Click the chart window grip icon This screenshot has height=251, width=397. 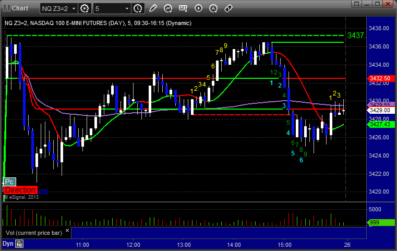tap(7, 8)
